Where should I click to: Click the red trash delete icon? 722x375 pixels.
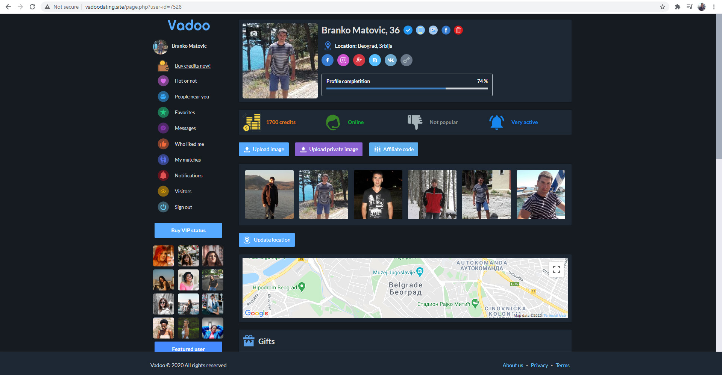pos(458,30)
